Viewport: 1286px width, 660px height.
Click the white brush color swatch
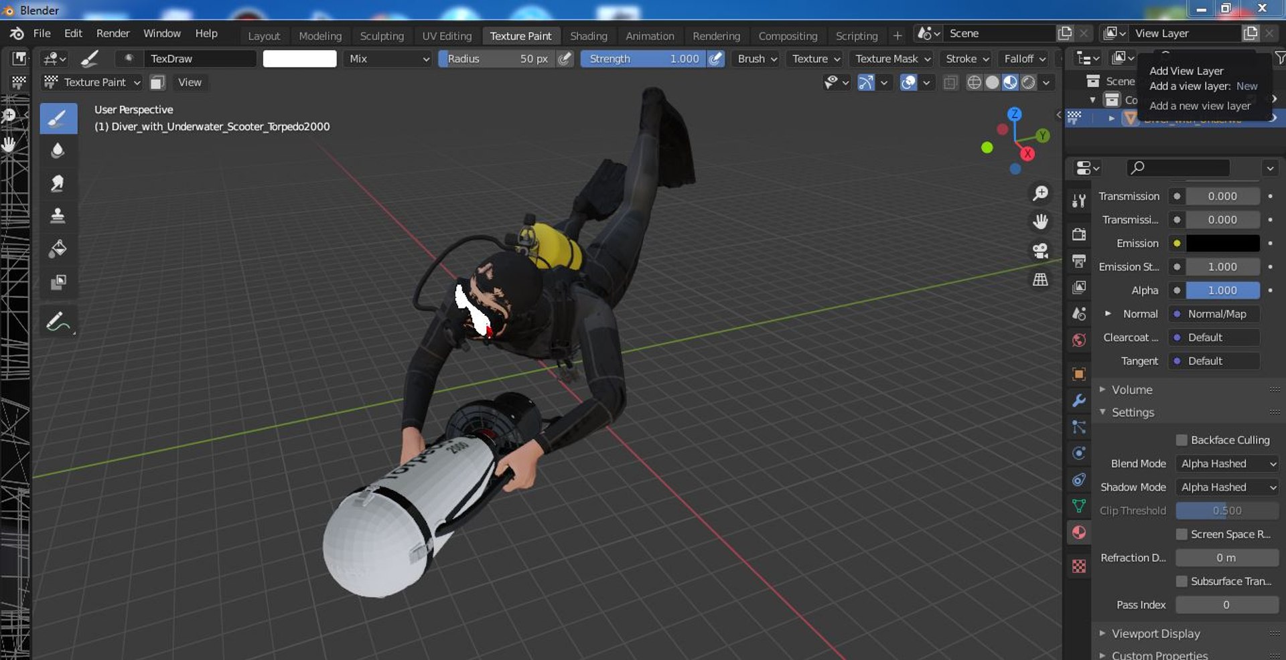click(299, 59)
